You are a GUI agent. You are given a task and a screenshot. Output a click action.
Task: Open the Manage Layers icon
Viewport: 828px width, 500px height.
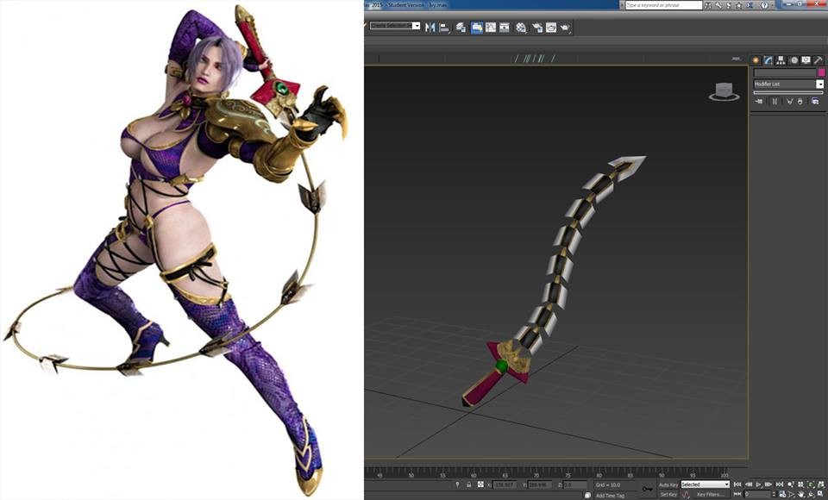click(461, 28)
